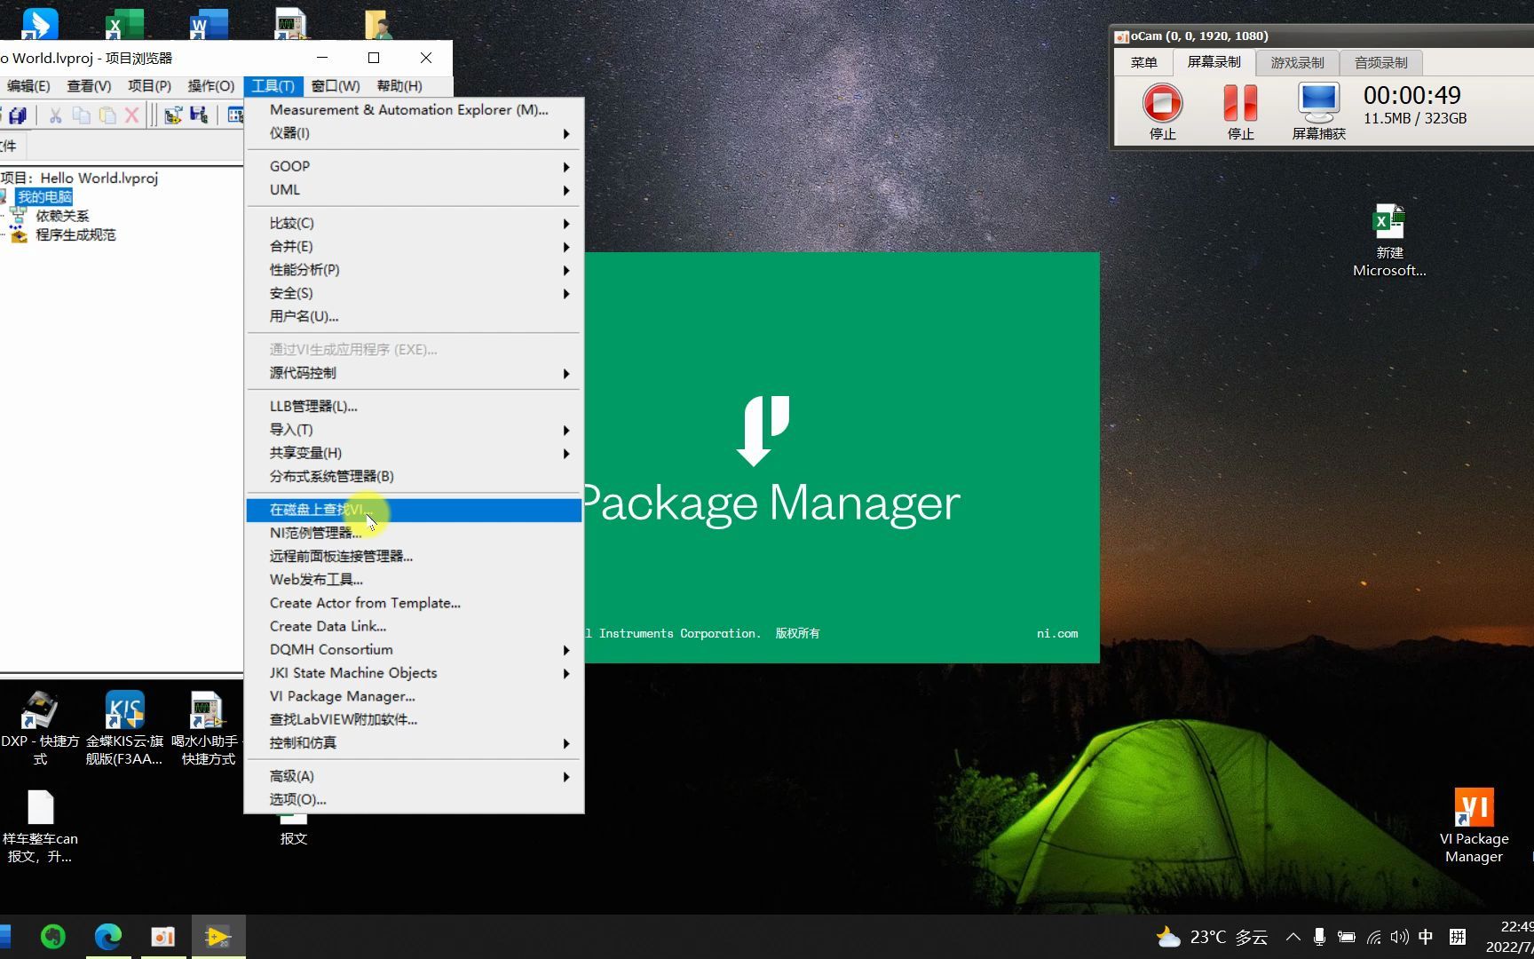Open Word desktop shortcut icon
This screenshot has height=959, width=1534.
tap(210, 23)
